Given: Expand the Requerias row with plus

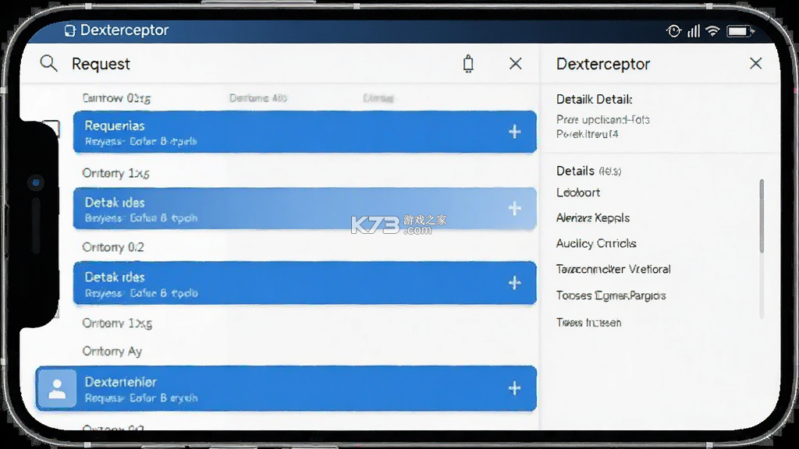Looking at the screenshot, I should pyautogui.click(x=515, y=132).
